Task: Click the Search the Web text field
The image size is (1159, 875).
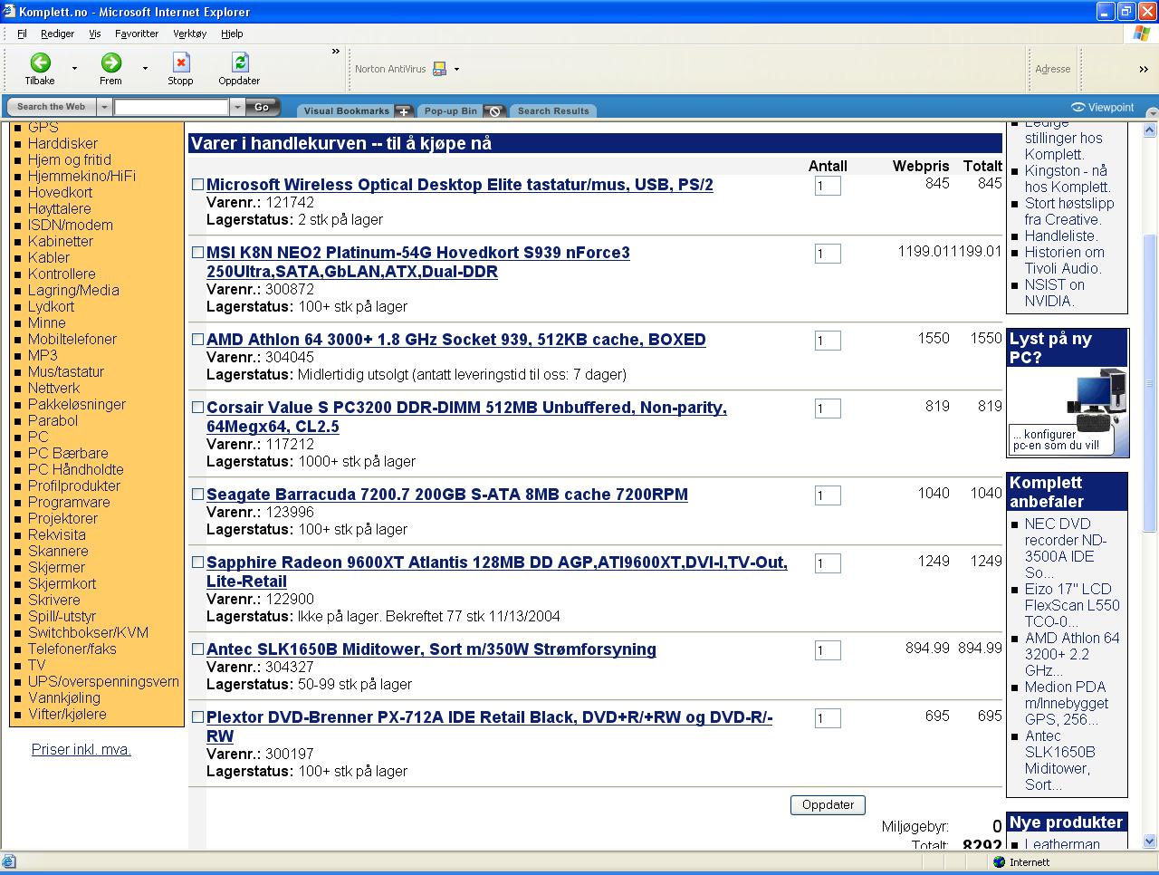Action: pyautogui.click(x=171, y=107)
